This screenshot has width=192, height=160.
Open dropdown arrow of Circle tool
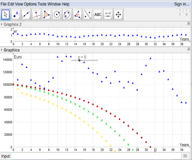[60, 19]
